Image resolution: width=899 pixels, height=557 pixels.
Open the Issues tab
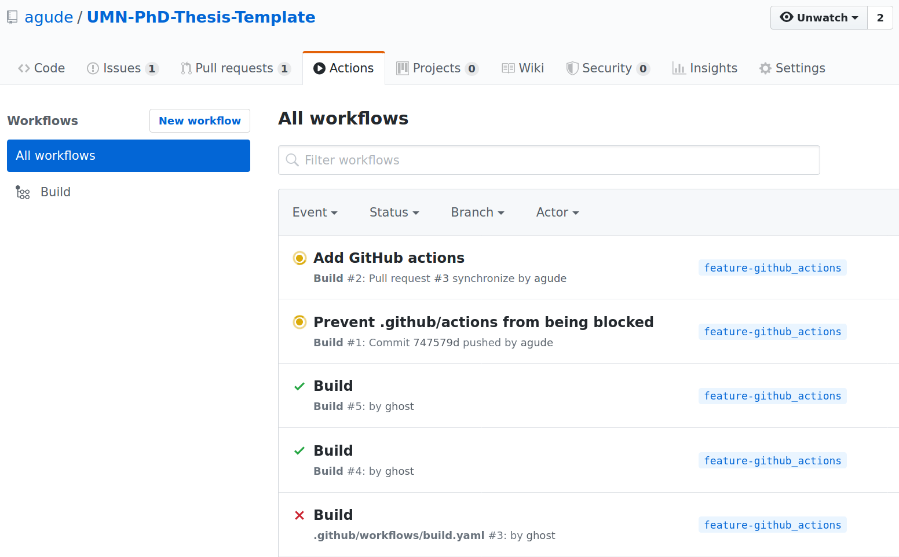point(122,68)
